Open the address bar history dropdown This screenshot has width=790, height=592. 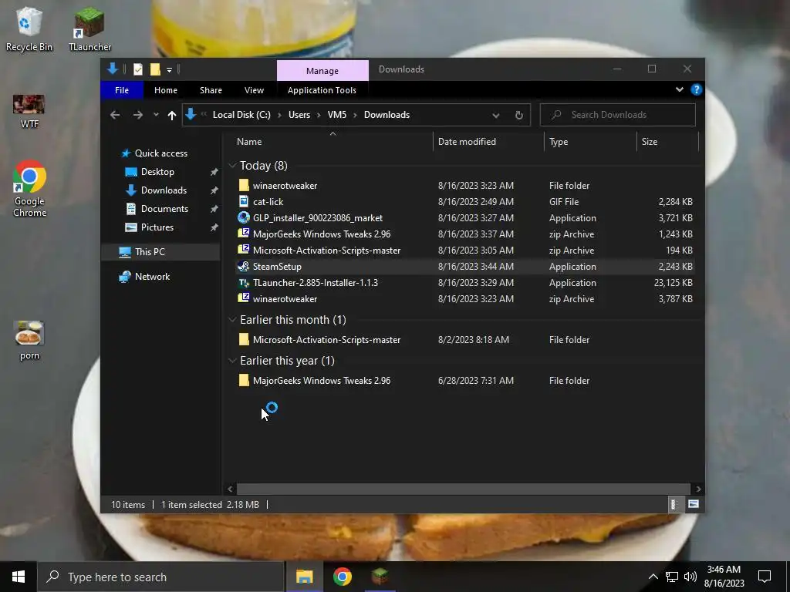pos(496,116)
